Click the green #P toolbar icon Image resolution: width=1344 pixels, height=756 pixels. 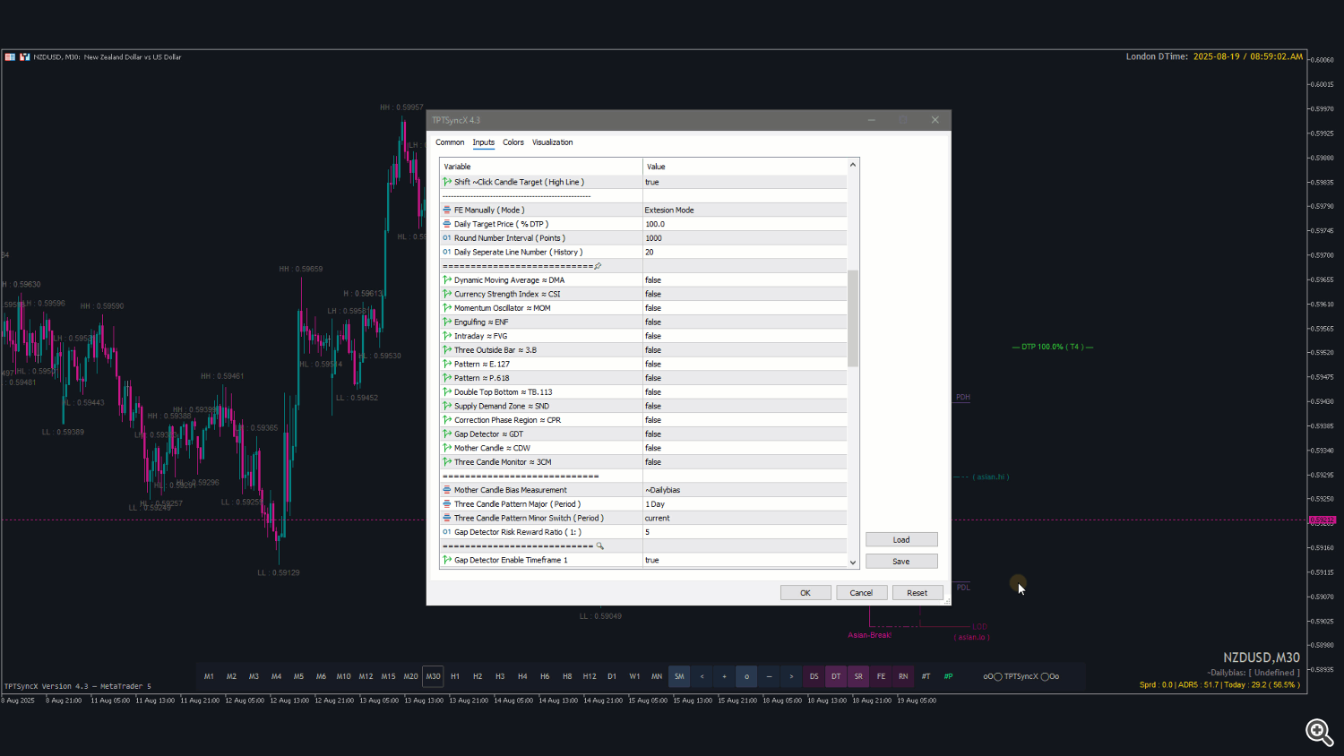[x=948, y=676]
